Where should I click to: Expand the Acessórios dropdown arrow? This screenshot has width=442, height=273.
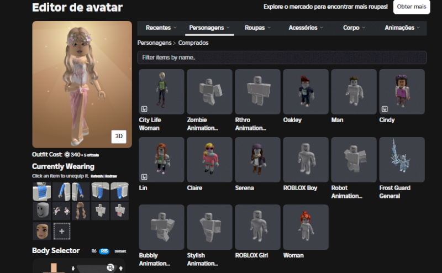click(x=322, y=28)
